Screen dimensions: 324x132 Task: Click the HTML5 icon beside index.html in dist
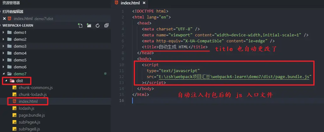14,101
